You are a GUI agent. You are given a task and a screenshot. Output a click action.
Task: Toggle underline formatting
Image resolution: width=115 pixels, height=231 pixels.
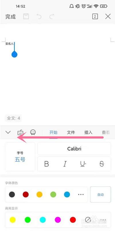[83, 164]
